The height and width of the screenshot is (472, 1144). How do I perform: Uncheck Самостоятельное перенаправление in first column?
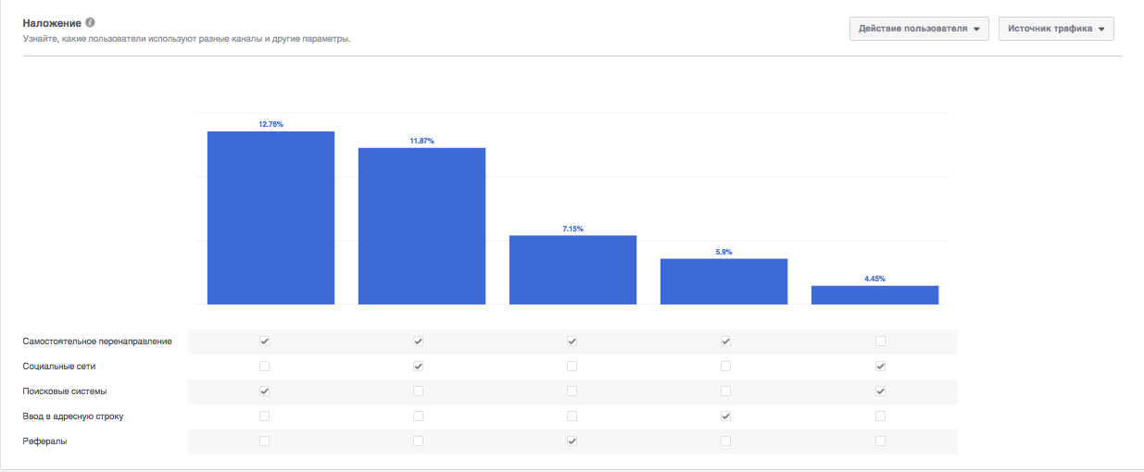click(x=265, y=342)
